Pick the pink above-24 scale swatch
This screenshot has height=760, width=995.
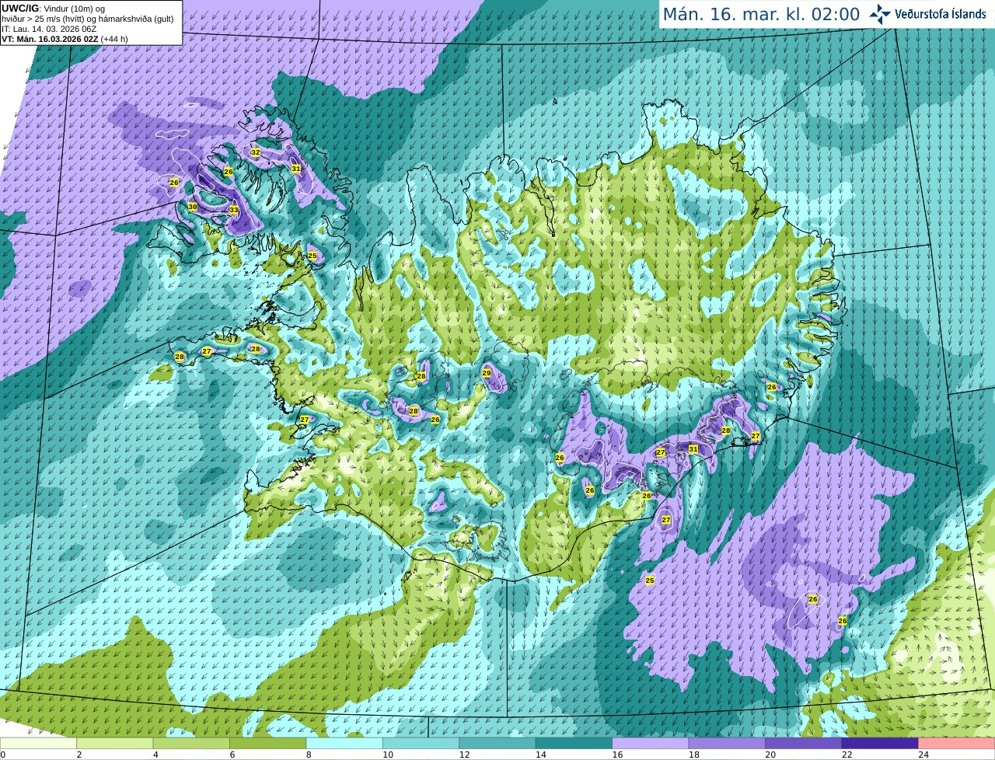coord(957,743)
